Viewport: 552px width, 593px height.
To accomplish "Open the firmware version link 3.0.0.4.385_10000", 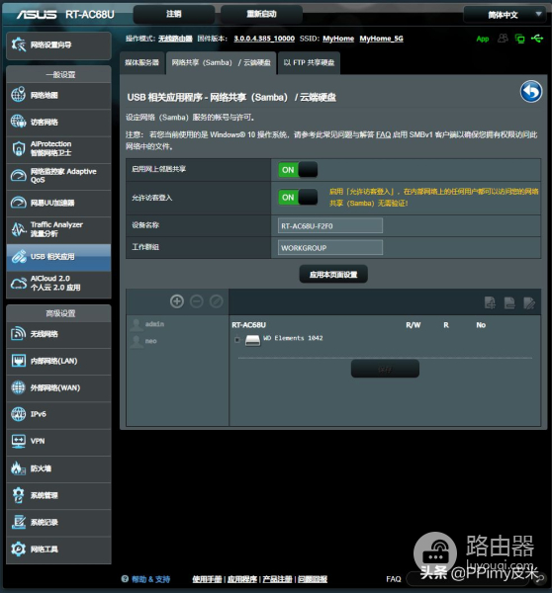I will (264, 39).
